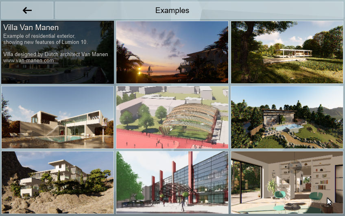The height and width of the screenshot is (216, 345).
Task: Click the 'Villa Van Manen' title text
Action: 31,28
